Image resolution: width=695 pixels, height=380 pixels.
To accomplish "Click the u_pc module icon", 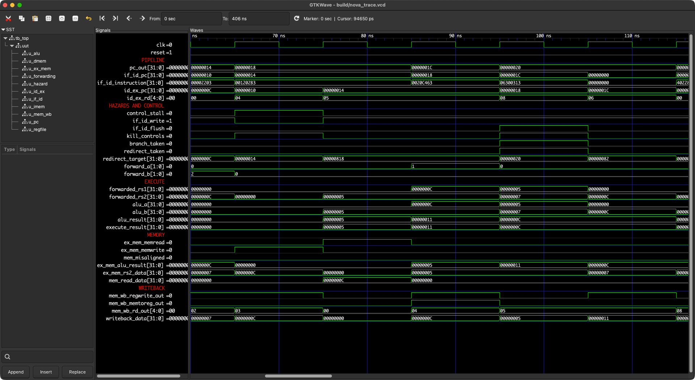I will point(25,122).
